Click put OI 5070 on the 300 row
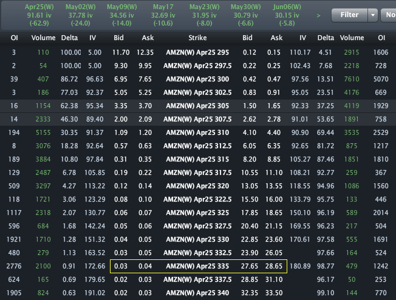The height and width of the screenshot is (300, 396). (381, 80)
